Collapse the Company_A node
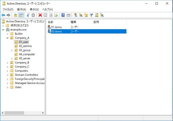The image size is (173, 121). [x=7, y=38]
